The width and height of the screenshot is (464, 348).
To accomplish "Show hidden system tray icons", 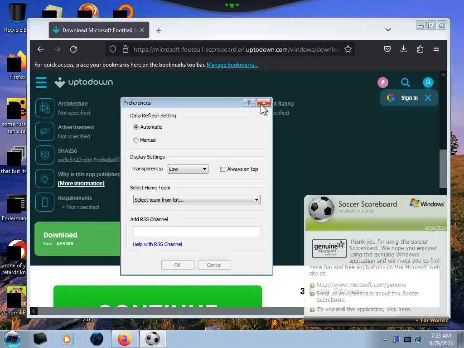I will pos(385,340).
